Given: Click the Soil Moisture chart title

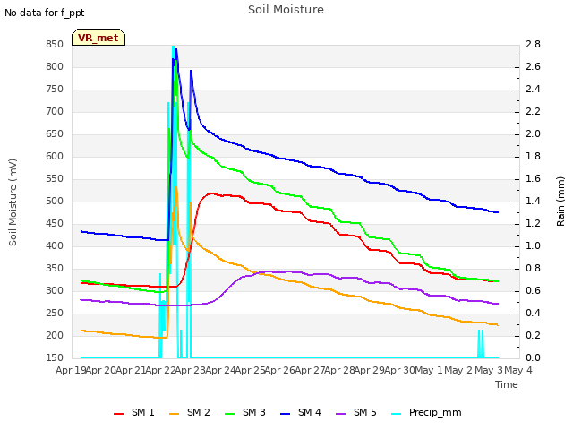Looking at the screenshot, I should pyautogui.click(x=286, y=10).
